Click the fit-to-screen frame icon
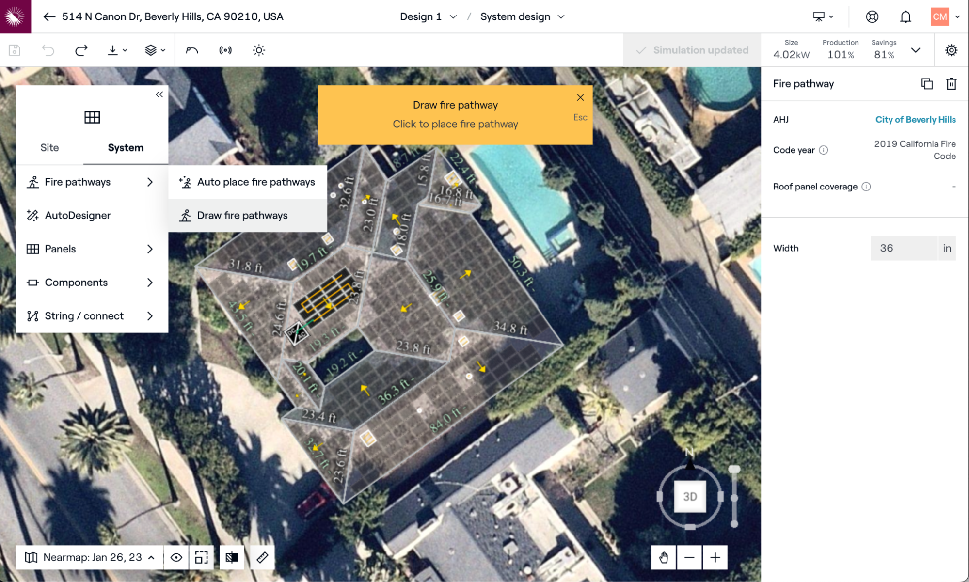Image resolution: width=969 pixels, height=582 pixels. 201,557
